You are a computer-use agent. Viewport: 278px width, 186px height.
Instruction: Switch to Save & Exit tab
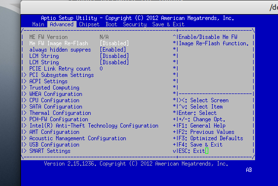[168, 24]
